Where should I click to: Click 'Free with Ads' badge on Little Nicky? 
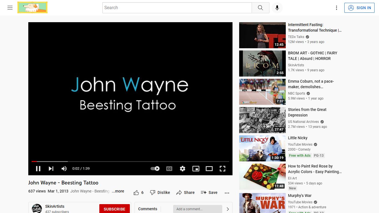pyautogui.click(x=300, y=156)
